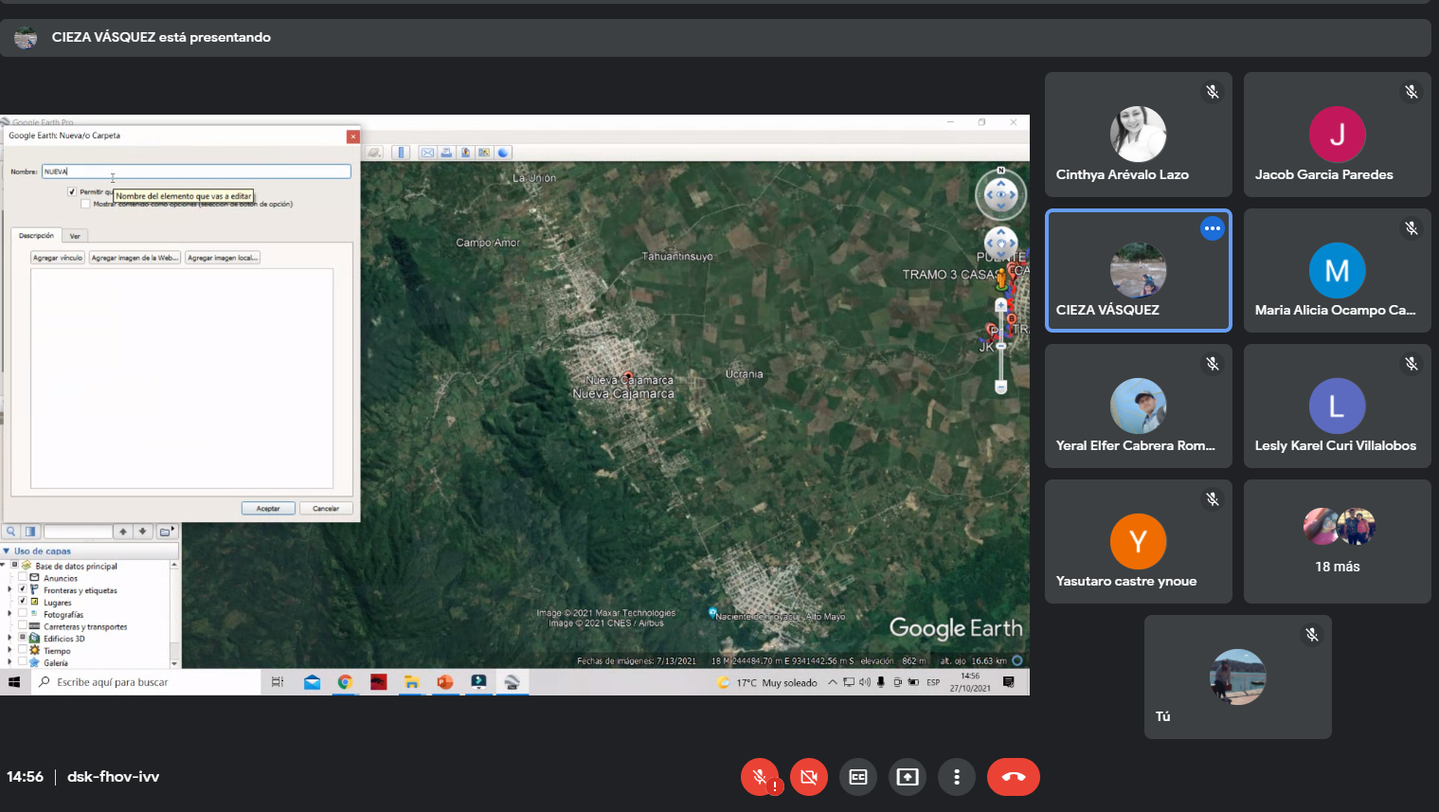Click the blue Earth sign-in globe icon
The image size is (1439, 812).
tap(503, 153)
